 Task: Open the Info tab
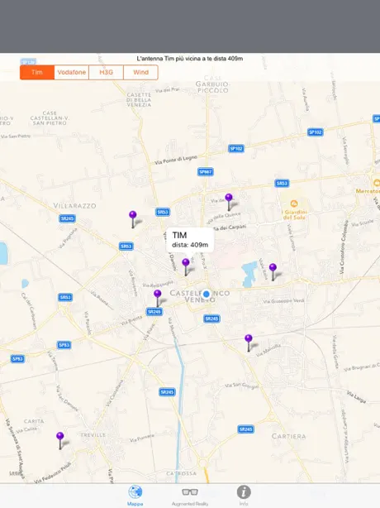[244, 496]
